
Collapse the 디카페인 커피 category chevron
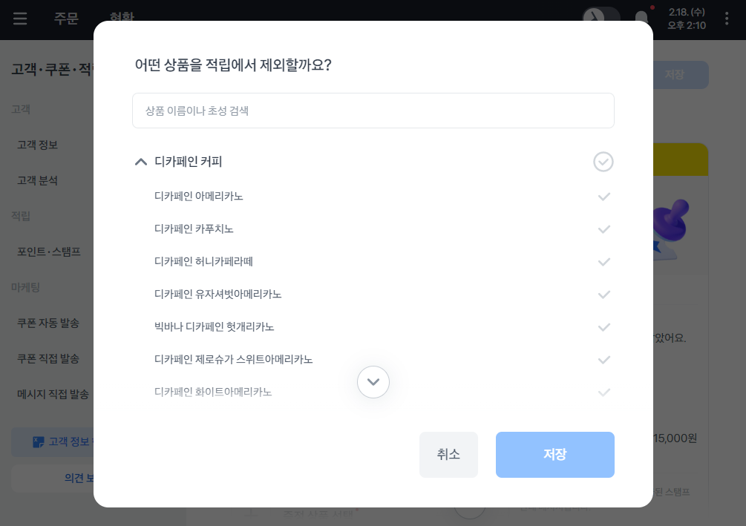click(141, 162)
